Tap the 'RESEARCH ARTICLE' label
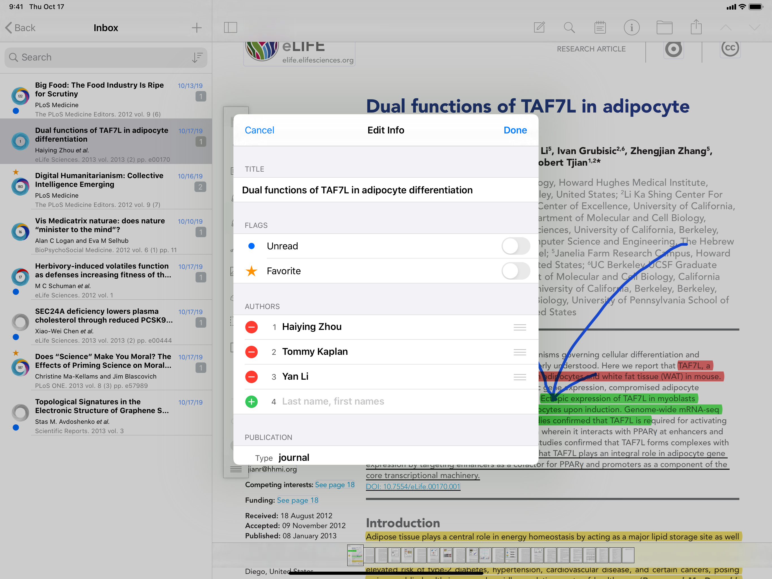Screen dimensions: 772x579 [x=591, y=49]
